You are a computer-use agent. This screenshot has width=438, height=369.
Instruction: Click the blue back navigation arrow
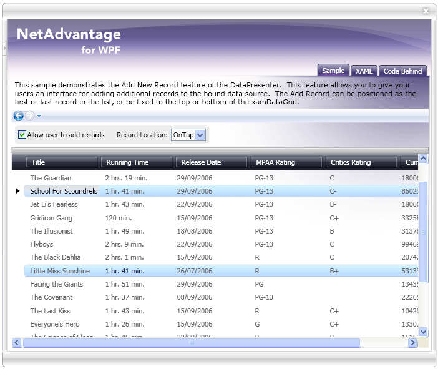(x=18, y=116)
